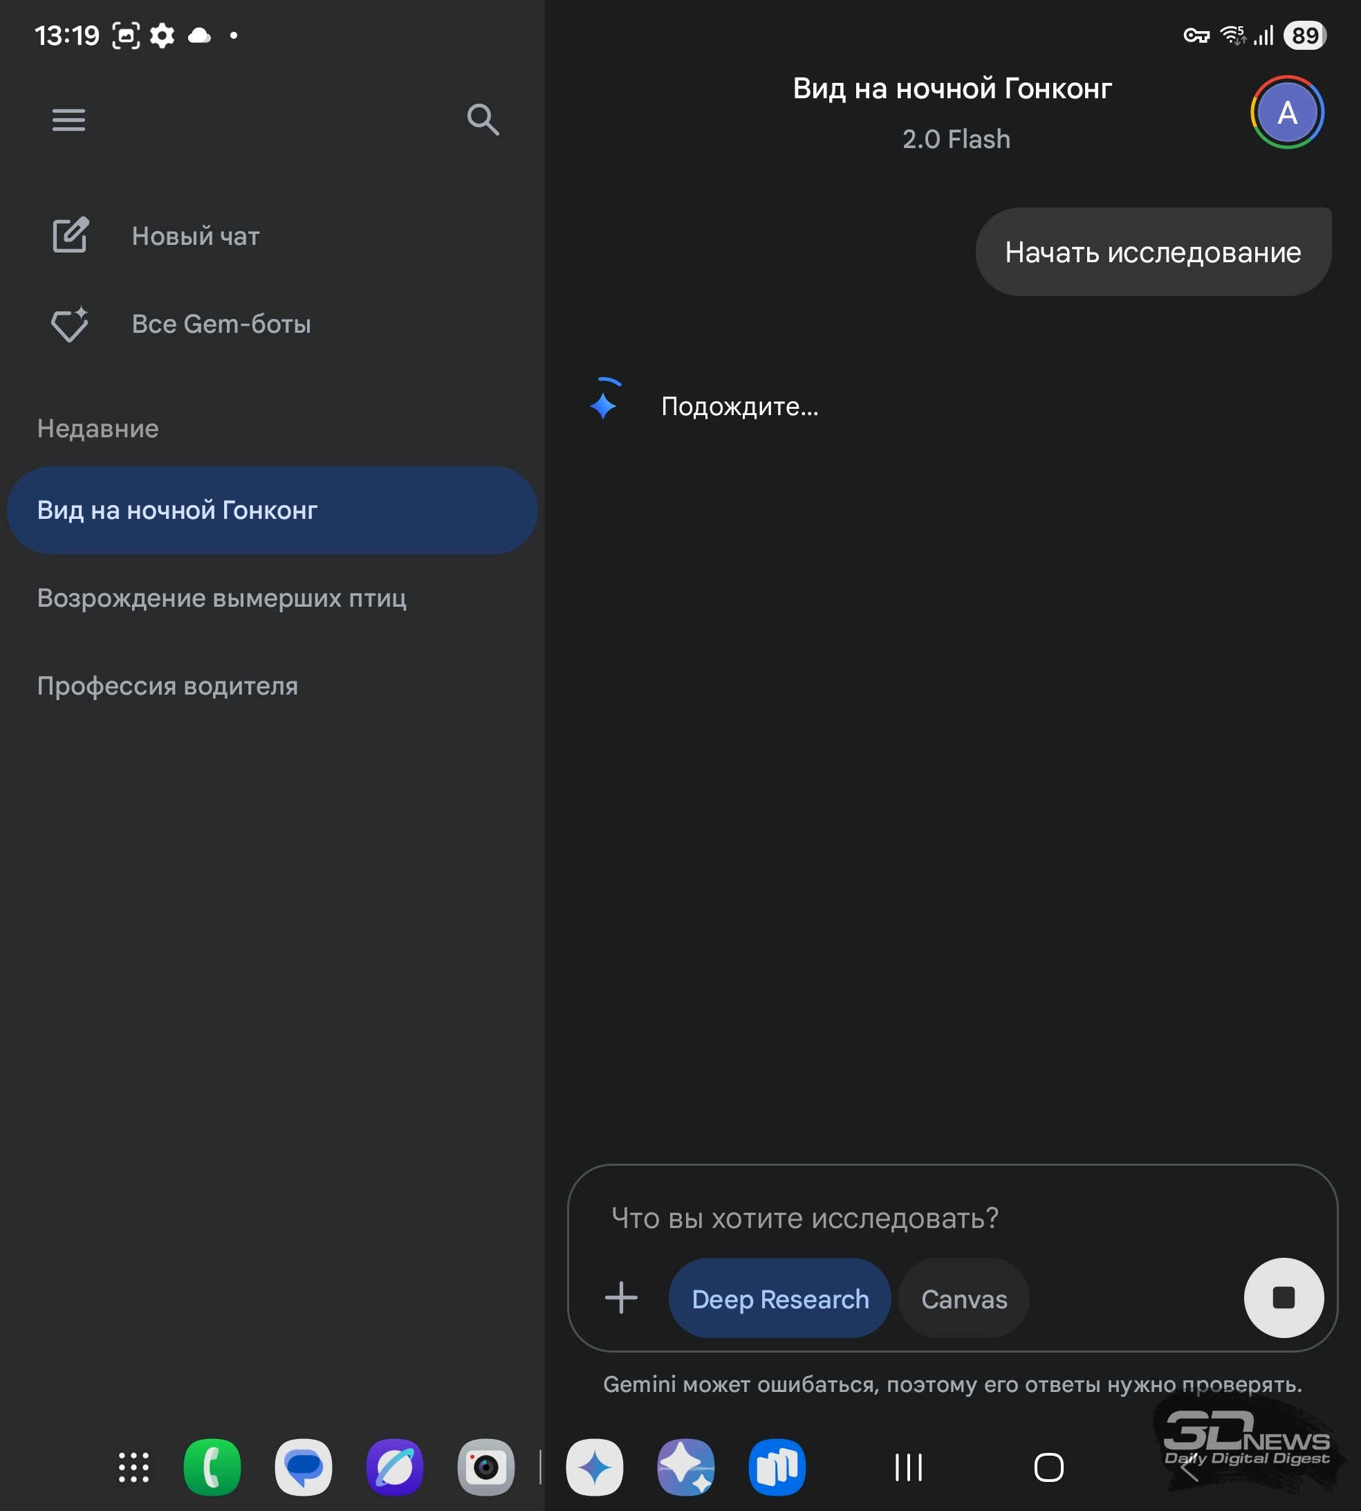Click the "Начать исследование" message bubble
Viewport: 1361px width, 1511px height.
point(1153,252)
